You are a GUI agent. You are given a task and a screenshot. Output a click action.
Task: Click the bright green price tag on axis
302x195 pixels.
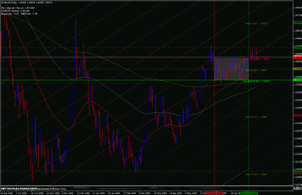click(298, 80)
